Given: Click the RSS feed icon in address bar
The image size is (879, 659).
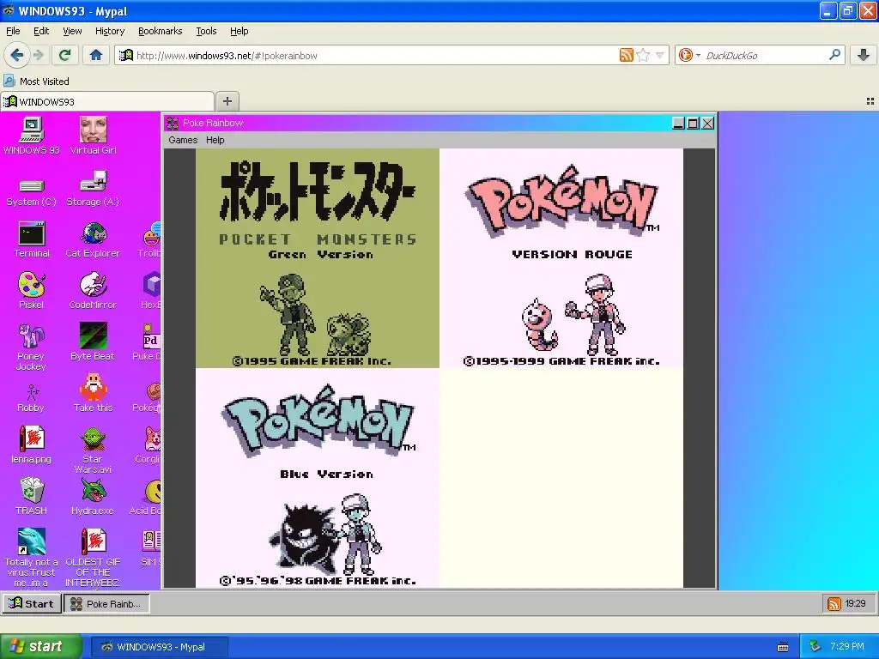Looking at the screenshot, I should [x=626, y=55].
